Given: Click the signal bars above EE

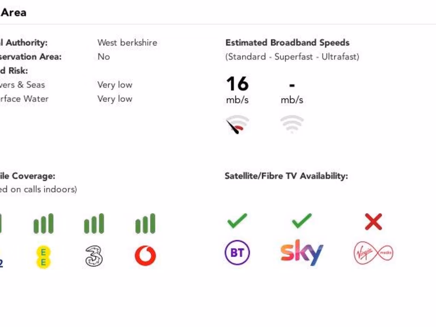Looking at the screenshot, I should point(43,224).
